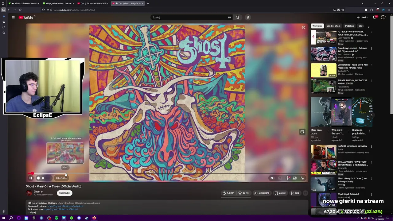Click the video title Ghost - Mary On A Cross

point(53,186)
